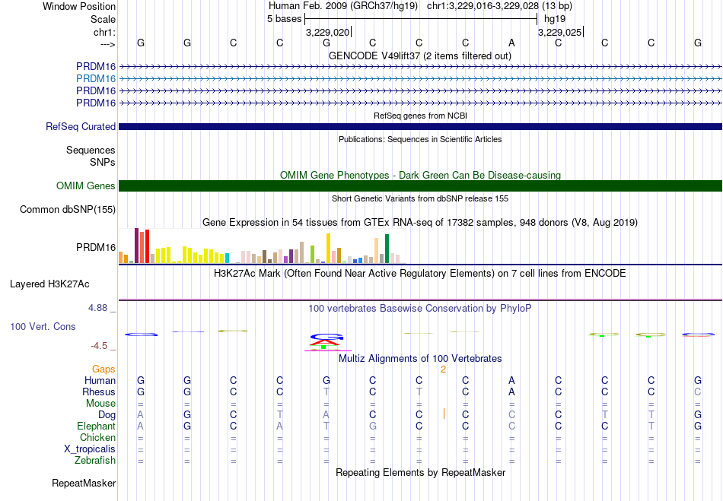The image size is (723, 501).
Task: Click the Mouse species label
Action: pos(101,404)
